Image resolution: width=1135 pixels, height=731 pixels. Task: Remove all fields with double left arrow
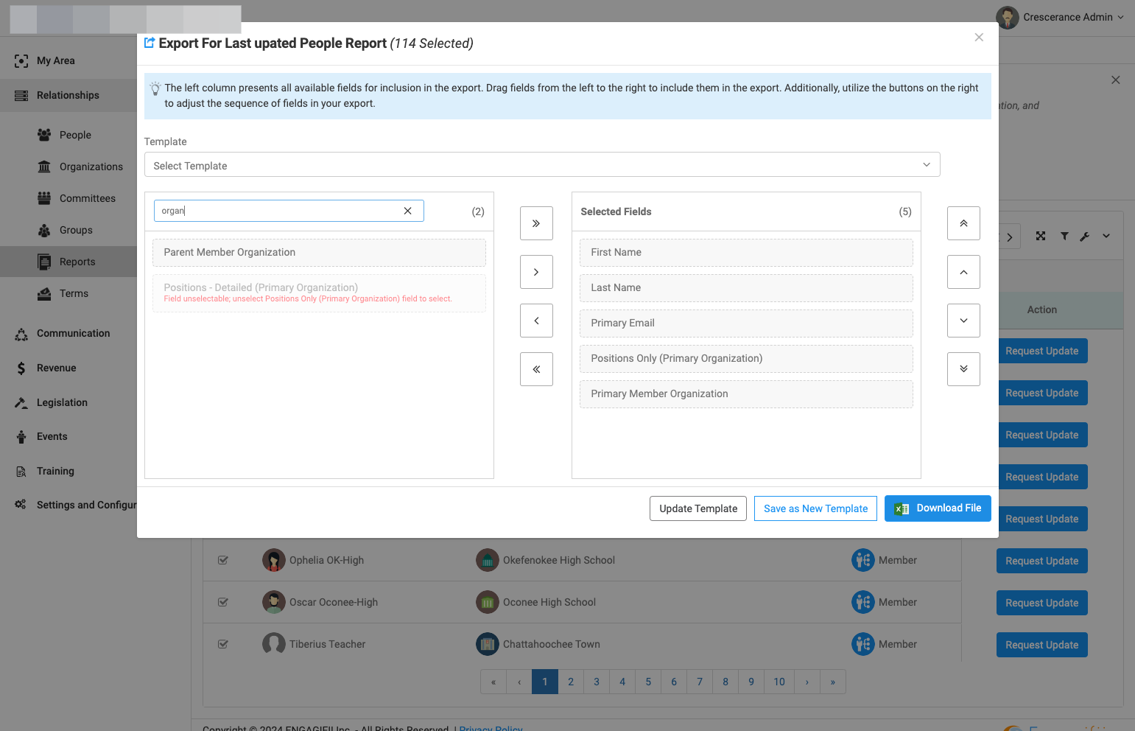(536, 369)
